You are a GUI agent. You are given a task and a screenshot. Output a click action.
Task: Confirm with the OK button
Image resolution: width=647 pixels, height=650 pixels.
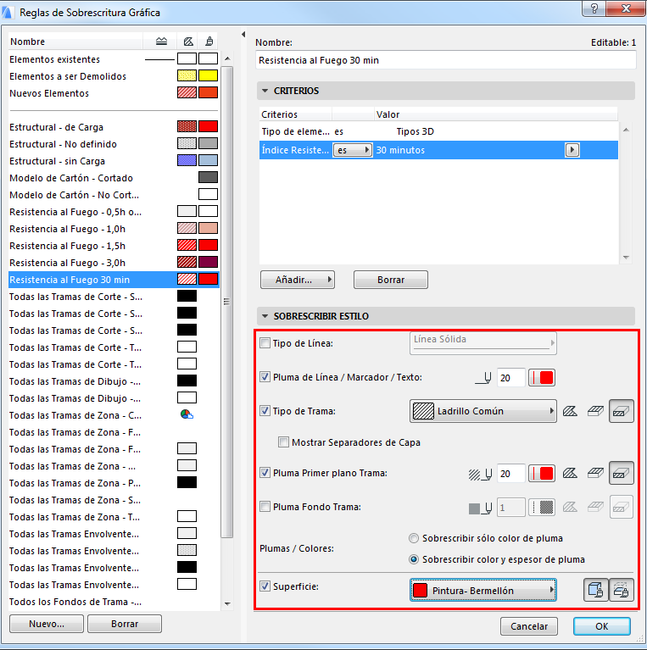602,626
